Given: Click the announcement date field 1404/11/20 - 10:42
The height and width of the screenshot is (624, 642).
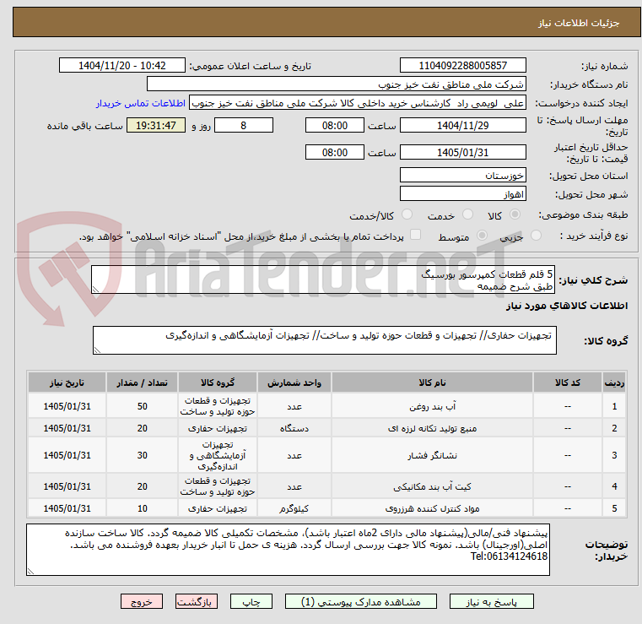Looking at the screenshot, I should click(122, 65).
